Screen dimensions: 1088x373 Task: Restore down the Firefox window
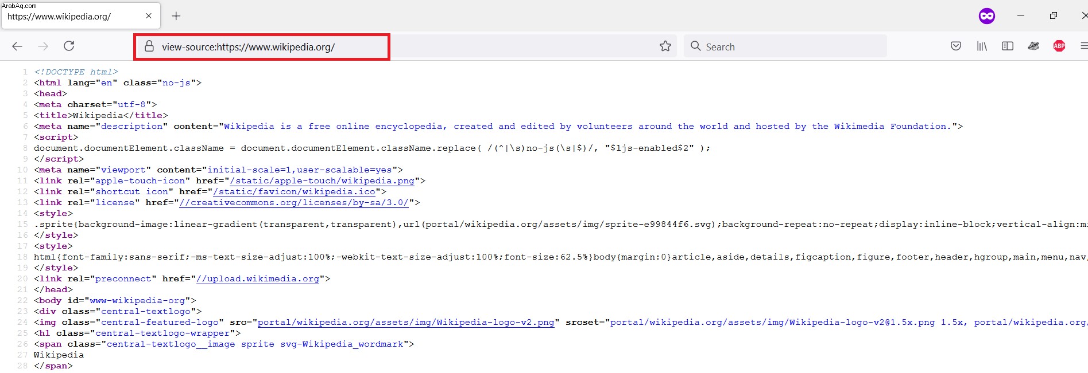click(x=1054, y=15)
